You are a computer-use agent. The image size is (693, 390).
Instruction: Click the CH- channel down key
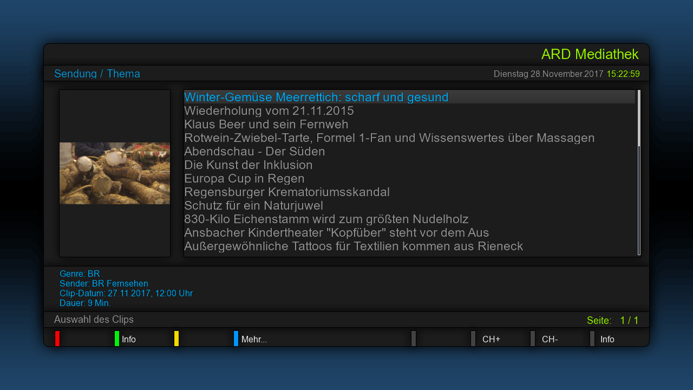tap(549, 340)
